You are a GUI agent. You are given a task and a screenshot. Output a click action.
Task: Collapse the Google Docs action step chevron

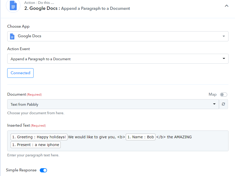click(x=226, y=6)
